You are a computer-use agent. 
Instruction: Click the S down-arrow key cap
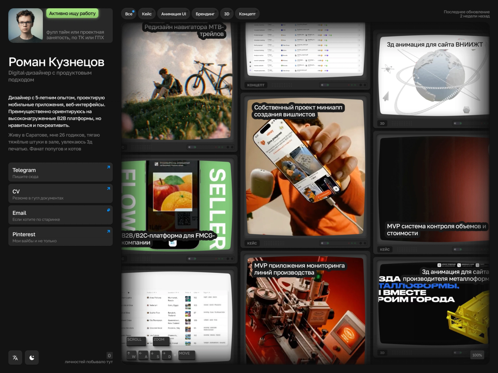(155, 355)
